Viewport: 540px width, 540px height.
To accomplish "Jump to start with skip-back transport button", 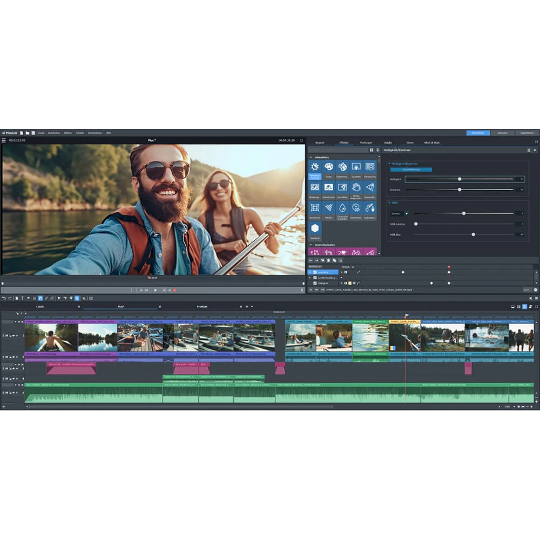I will (147, 291).
